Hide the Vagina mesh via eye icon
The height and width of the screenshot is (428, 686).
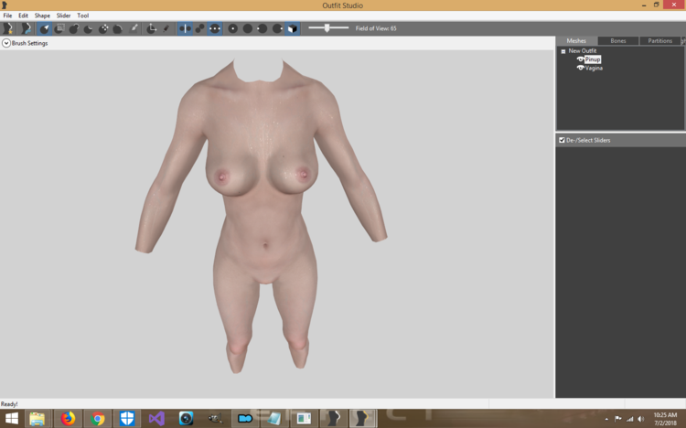point(580,68)
